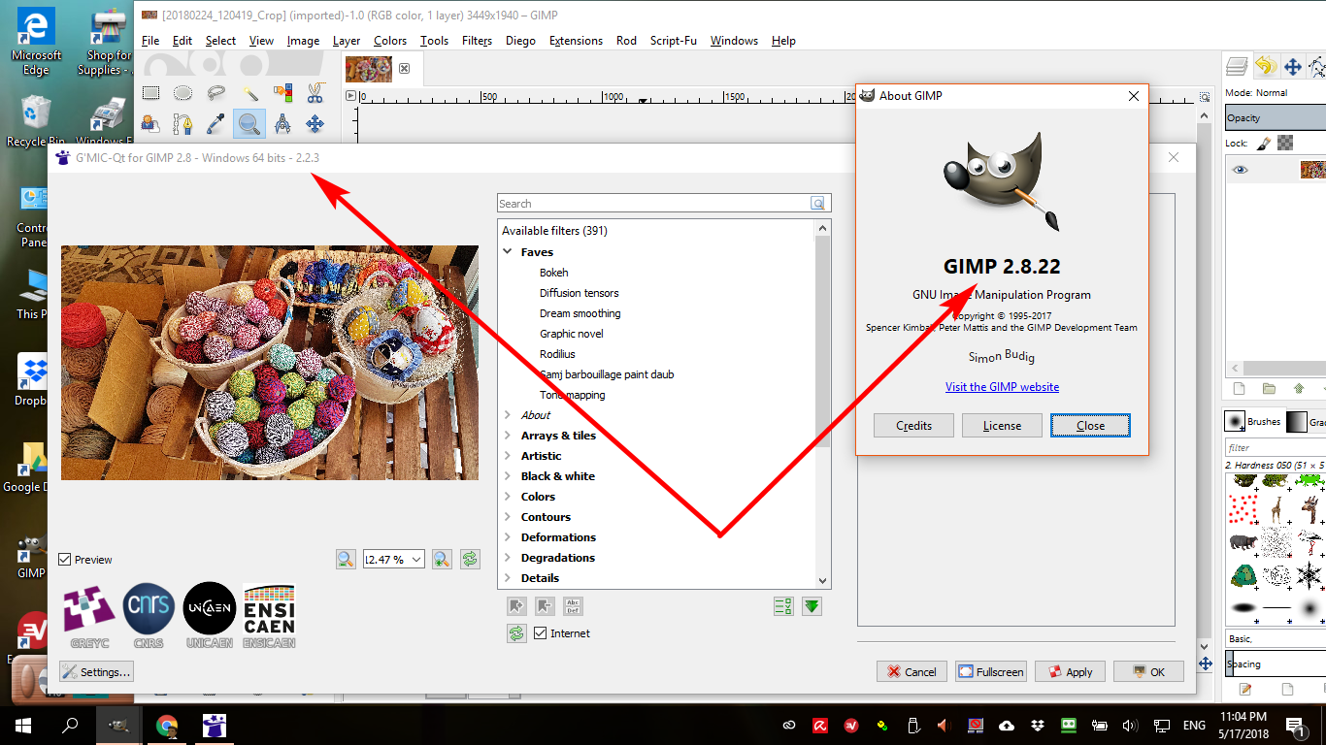Expand the Arrays & tiles category

(x=508, y=436)
